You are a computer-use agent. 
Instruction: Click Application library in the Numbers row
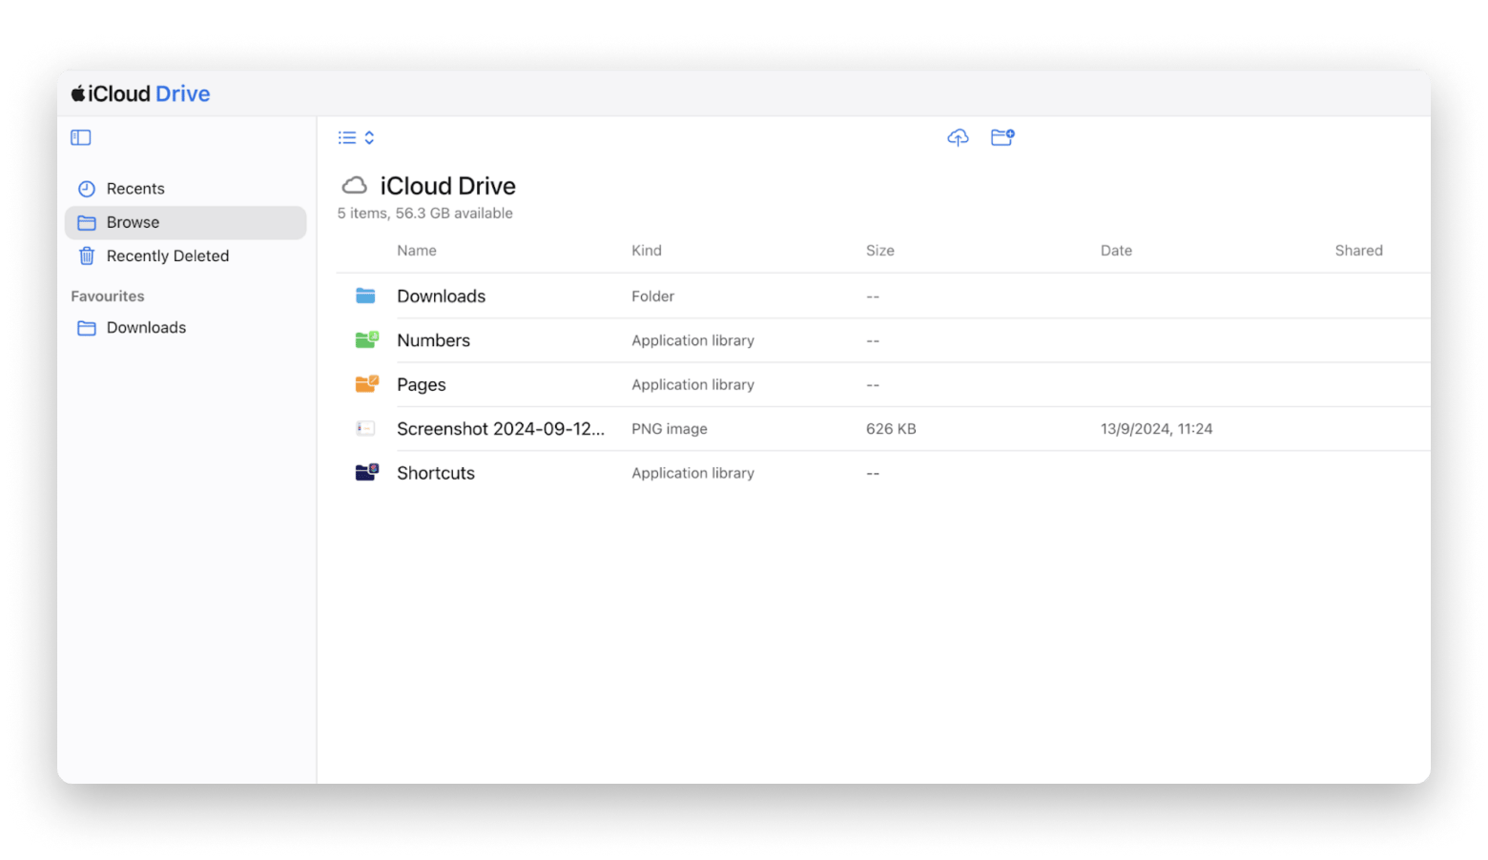692,340
